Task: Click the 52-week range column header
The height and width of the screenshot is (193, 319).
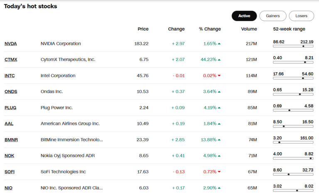Action: (289, 29)
